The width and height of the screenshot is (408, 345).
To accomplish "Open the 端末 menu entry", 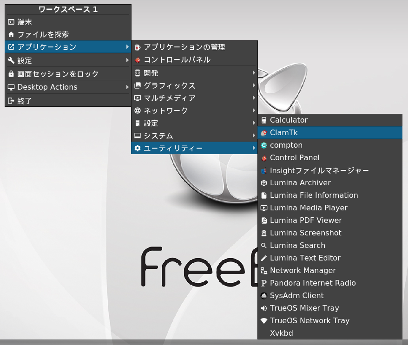I will [68, 22].
